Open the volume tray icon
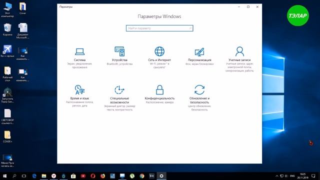The image size is (320, 180). [286, 176]
